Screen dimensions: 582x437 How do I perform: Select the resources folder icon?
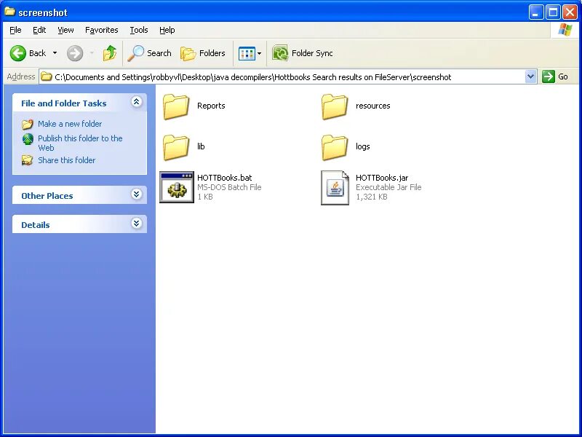[335, 106]
